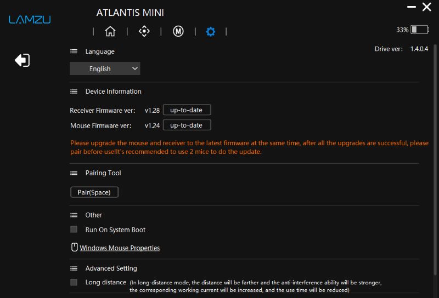Click the list icon next to Advanced Setting
This screenshot has height=298, width=439.
[74, 268]
